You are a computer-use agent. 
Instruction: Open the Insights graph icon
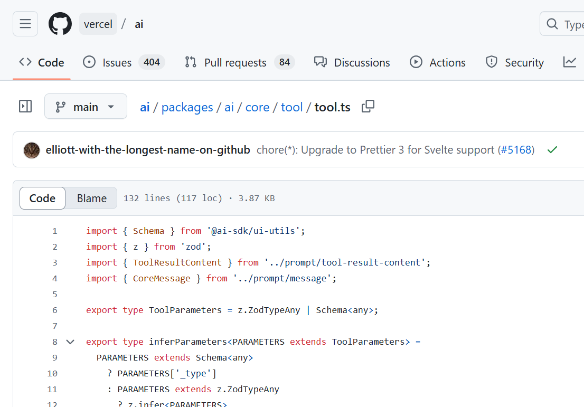click(570, 62)
